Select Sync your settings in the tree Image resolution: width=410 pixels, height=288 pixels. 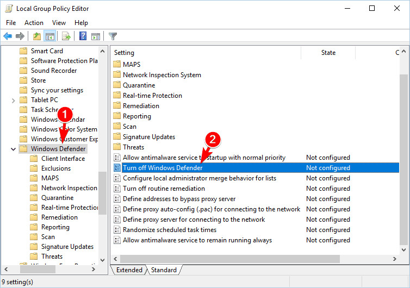click(x=57, y=90)
